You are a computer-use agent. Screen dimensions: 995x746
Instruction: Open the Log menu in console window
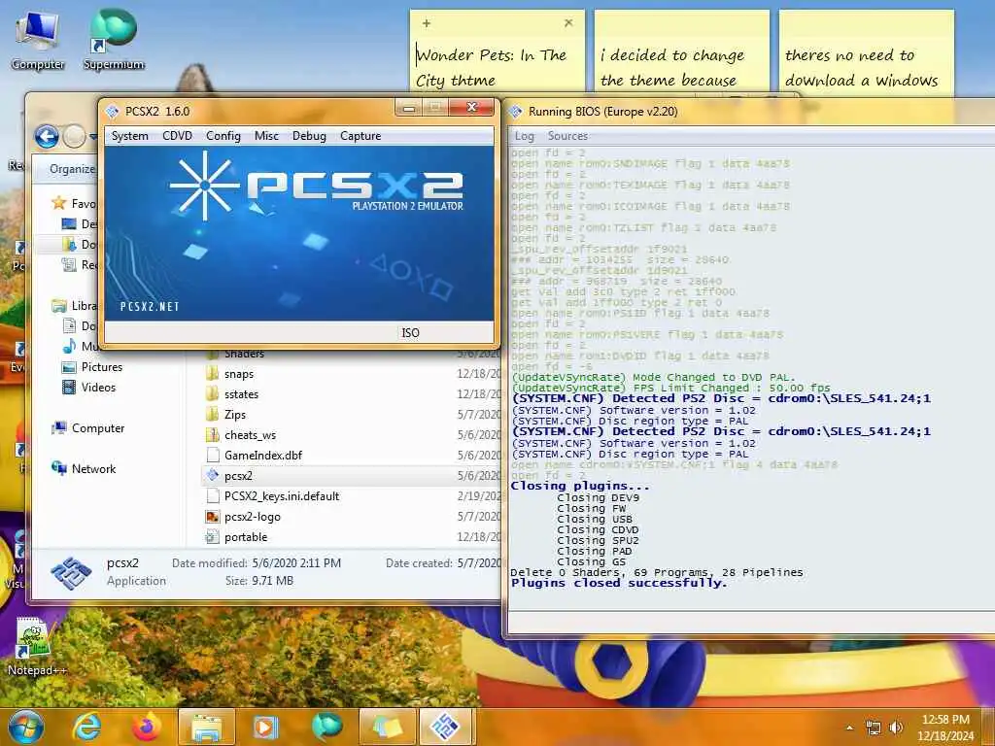(x=524, y=136)
